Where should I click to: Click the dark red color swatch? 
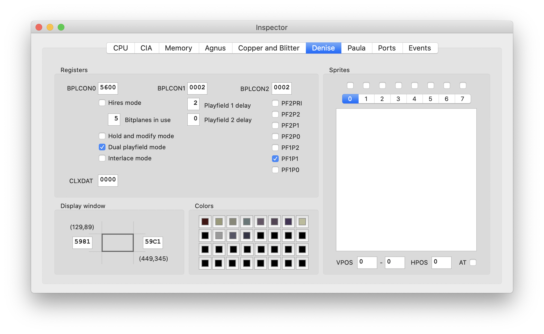[205, 222]
